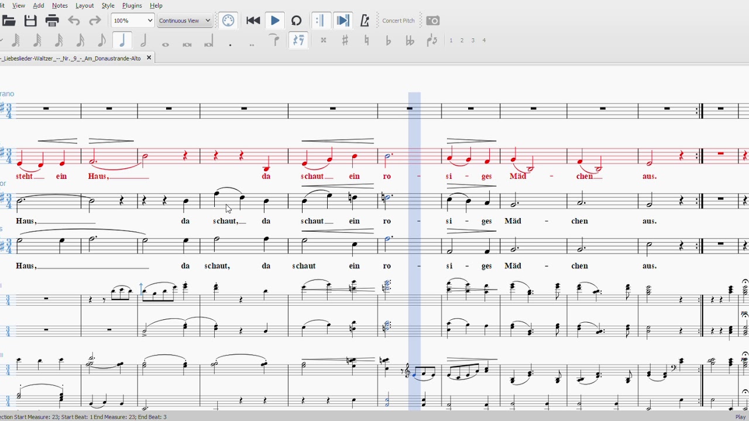
Task: Open the zoom level dropdown showing 100%
Action: point(133,20)
